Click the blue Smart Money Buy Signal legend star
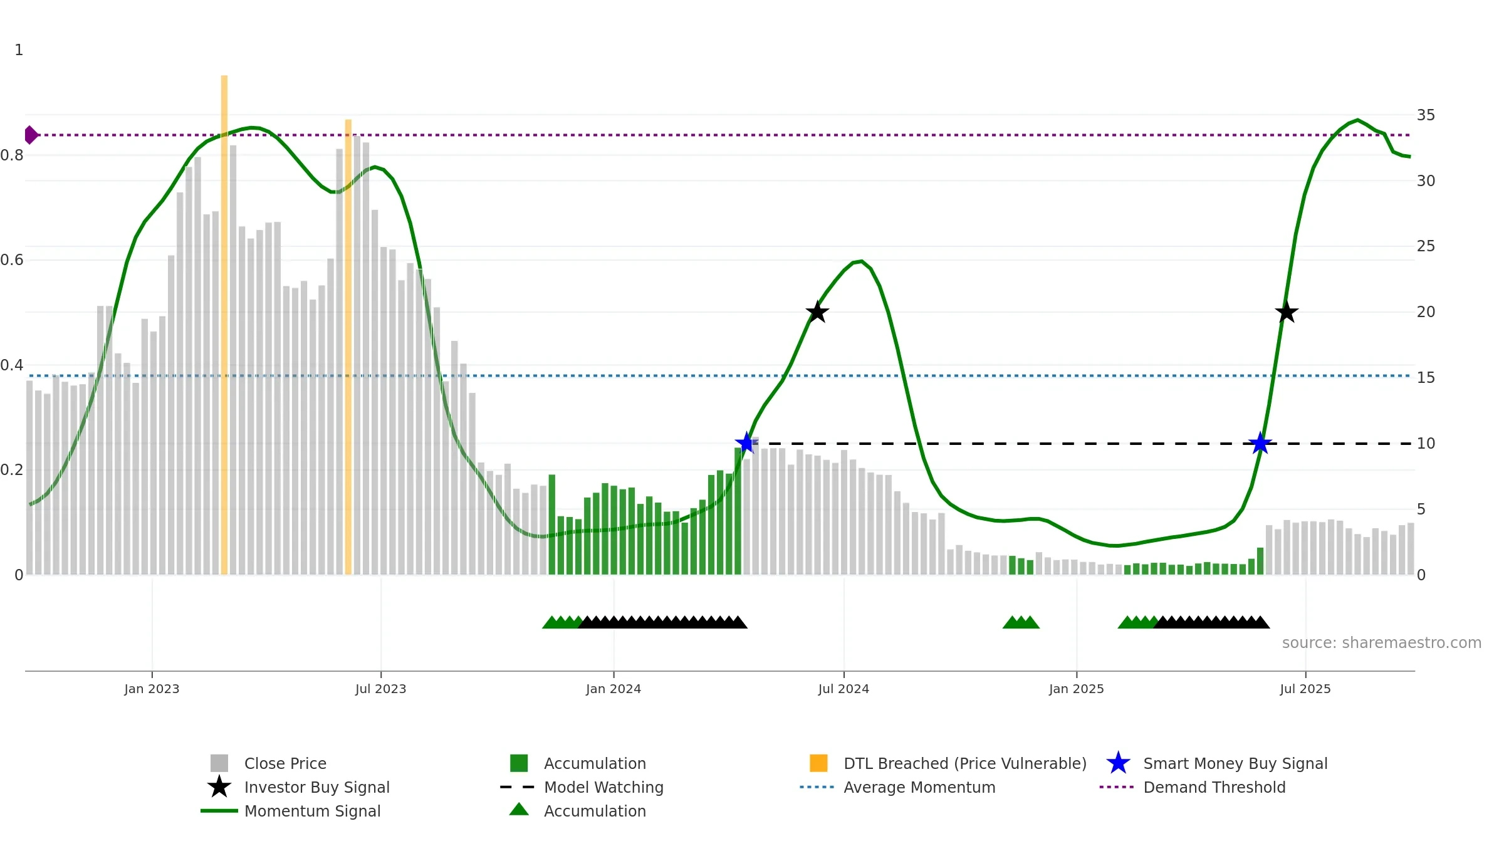Image resolution: width=1504 pixels, height=846 pixels. [1118, 763]
